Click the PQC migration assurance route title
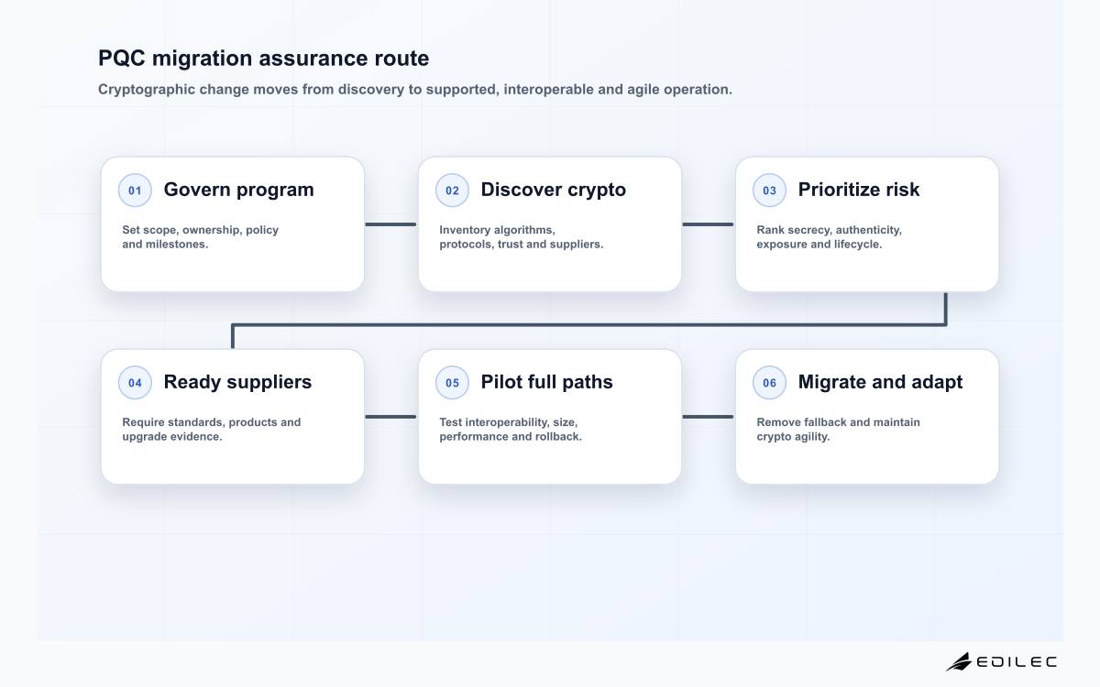 coord(263,58)
